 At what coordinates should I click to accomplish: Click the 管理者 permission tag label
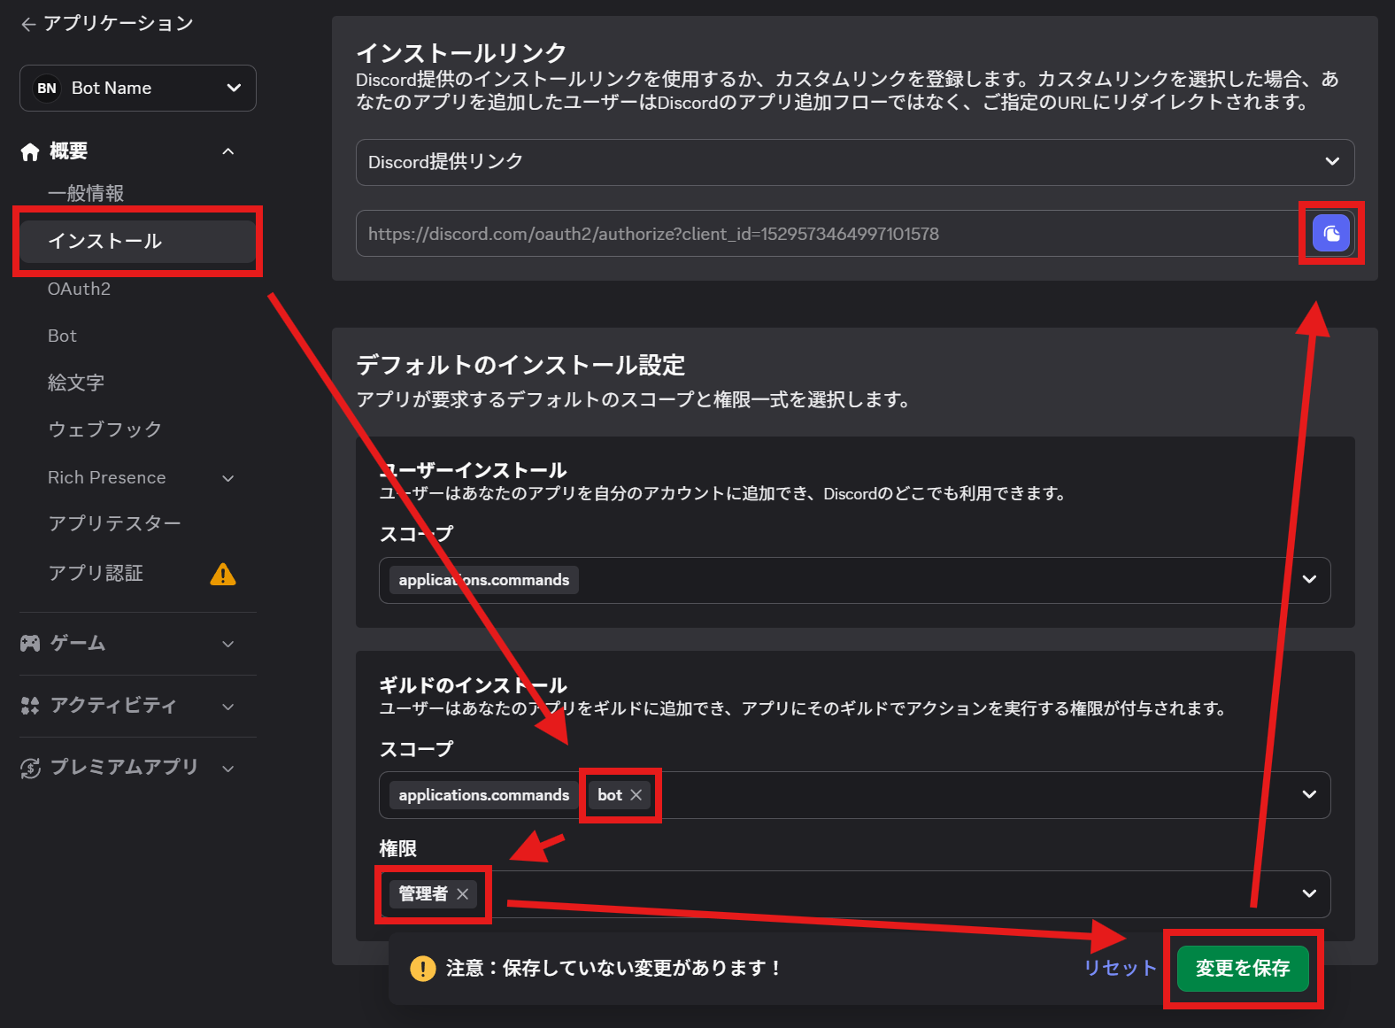[423, 894]
